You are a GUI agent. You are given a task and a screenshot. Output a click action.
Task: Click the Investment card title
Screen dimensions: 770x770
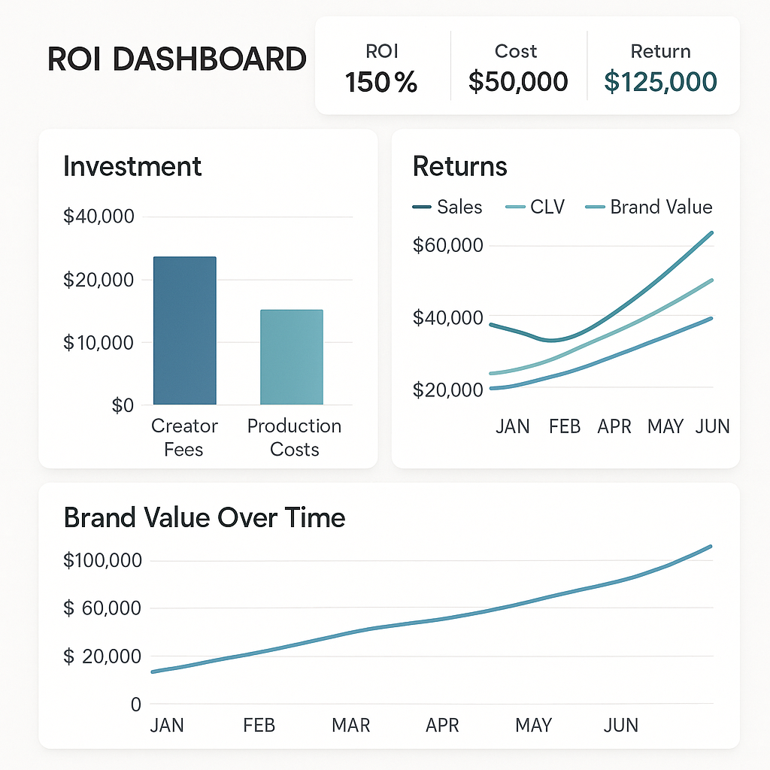[x=132, y=166]
